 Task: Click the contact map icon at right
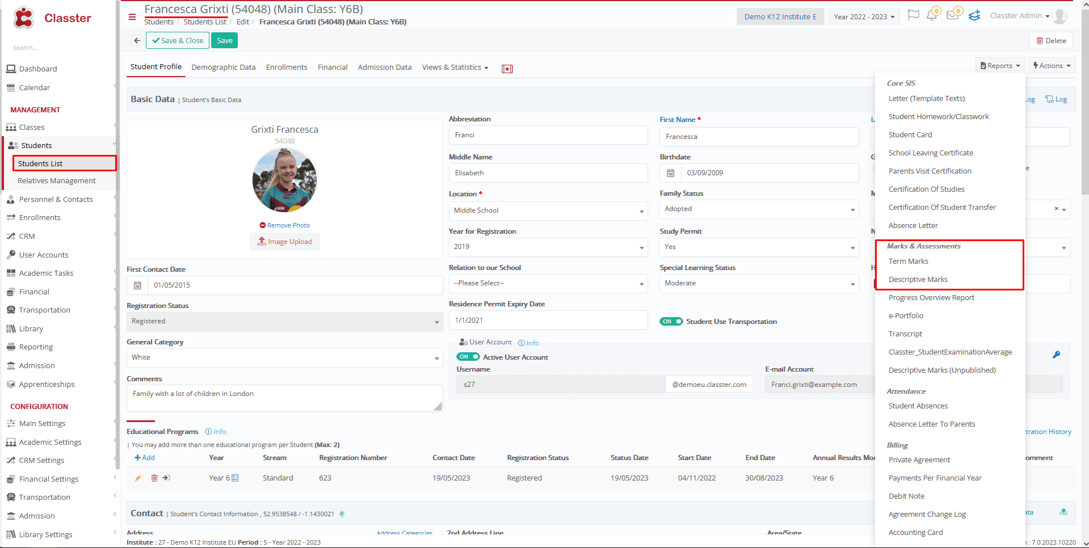click(1063, 512)
